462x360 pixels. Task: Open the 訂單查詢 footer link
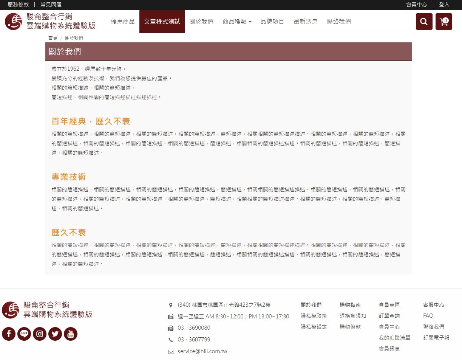click(389, 316)
